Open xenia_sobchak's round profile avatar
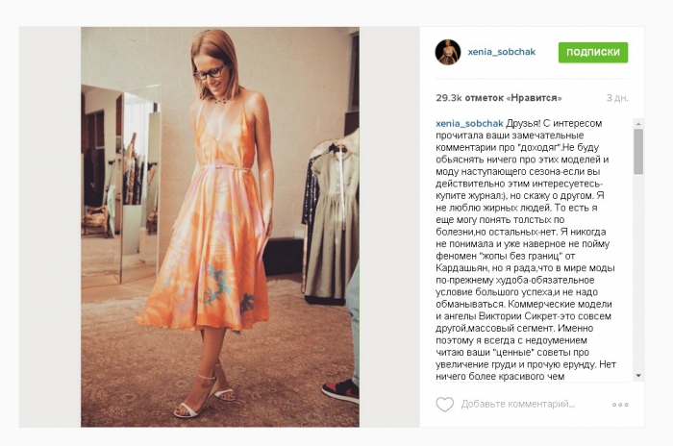The height and width of the screenshot is (446, 673). [448, 52]
